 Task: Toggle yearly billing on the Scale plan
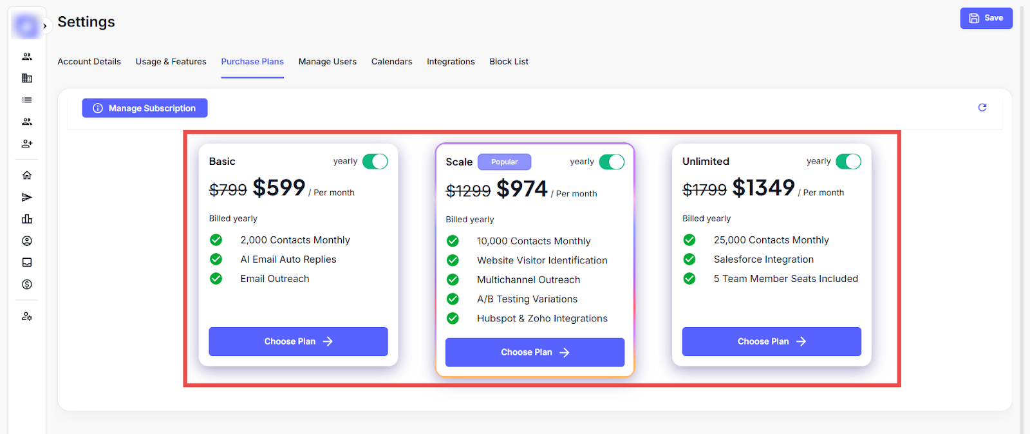[612, 162]
